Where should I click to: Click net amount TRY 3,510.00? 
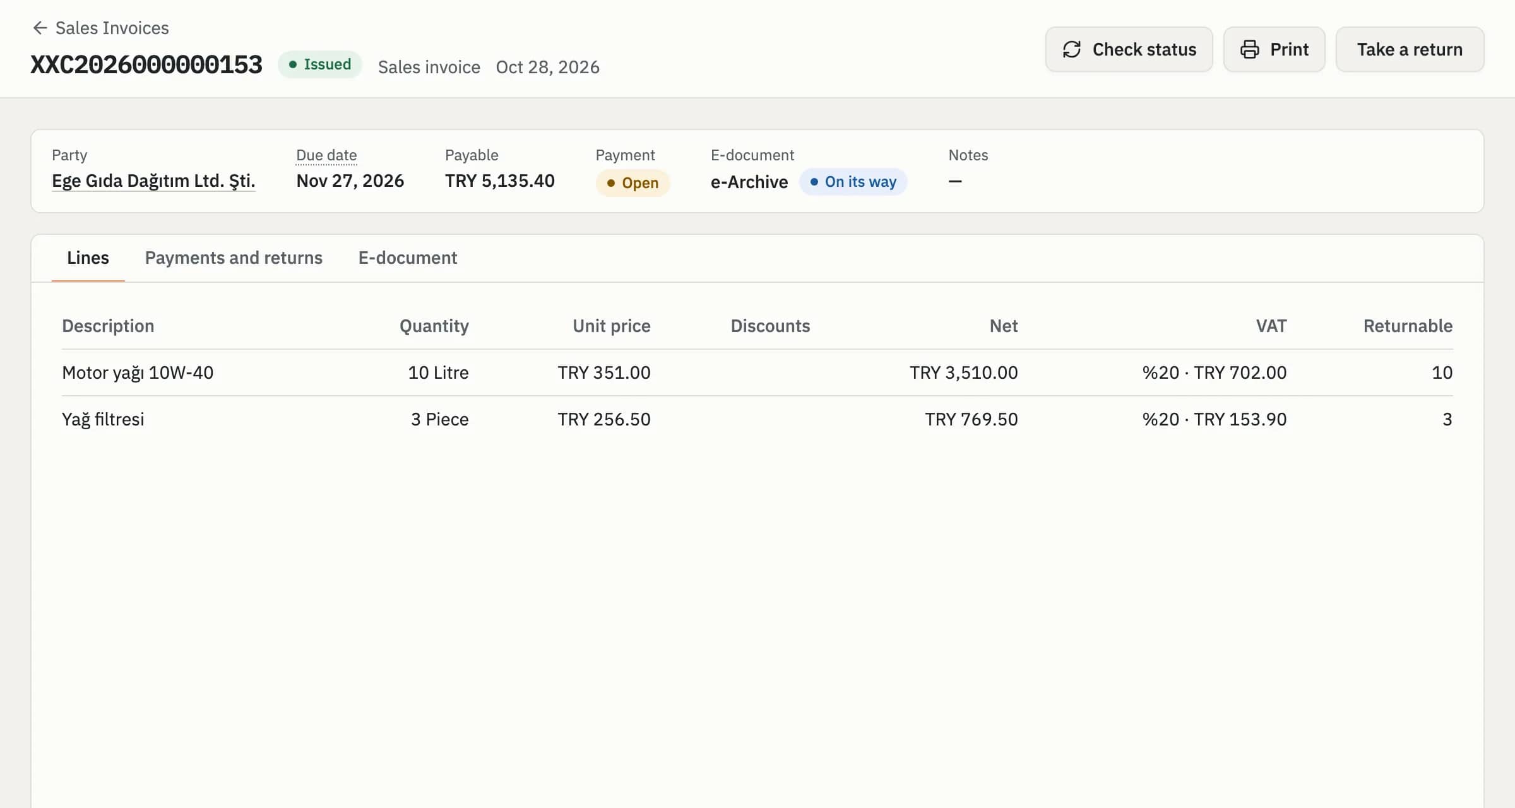pos(964,372)
